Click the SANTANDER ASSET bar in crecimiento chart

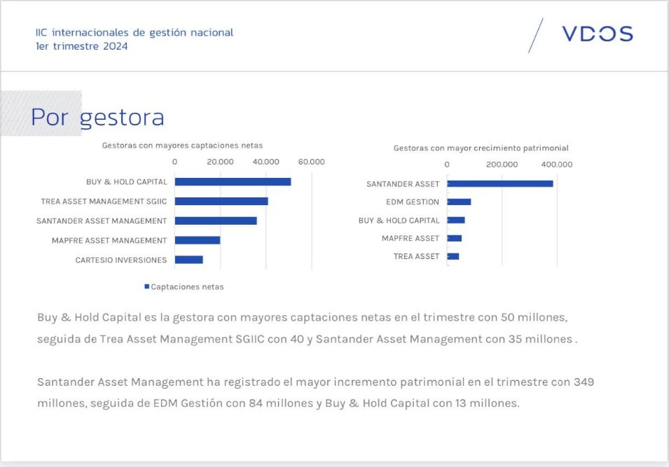(x=500, y=184)
